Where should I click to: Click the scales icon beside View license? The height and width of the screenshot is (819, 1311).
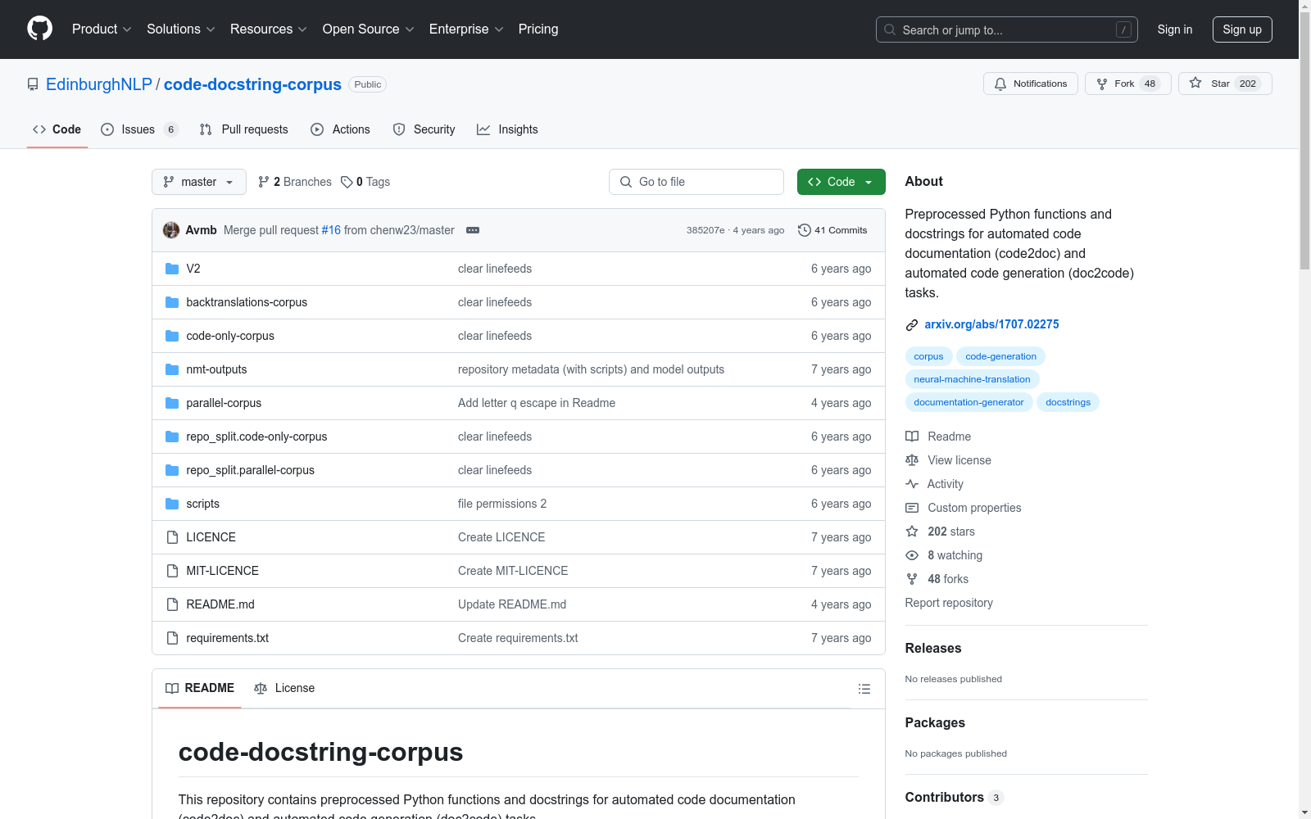point(912,460)
